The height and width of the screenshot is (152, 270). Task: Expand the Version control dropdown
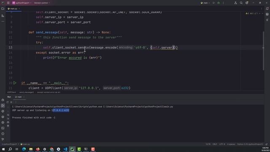pos(42,3)
